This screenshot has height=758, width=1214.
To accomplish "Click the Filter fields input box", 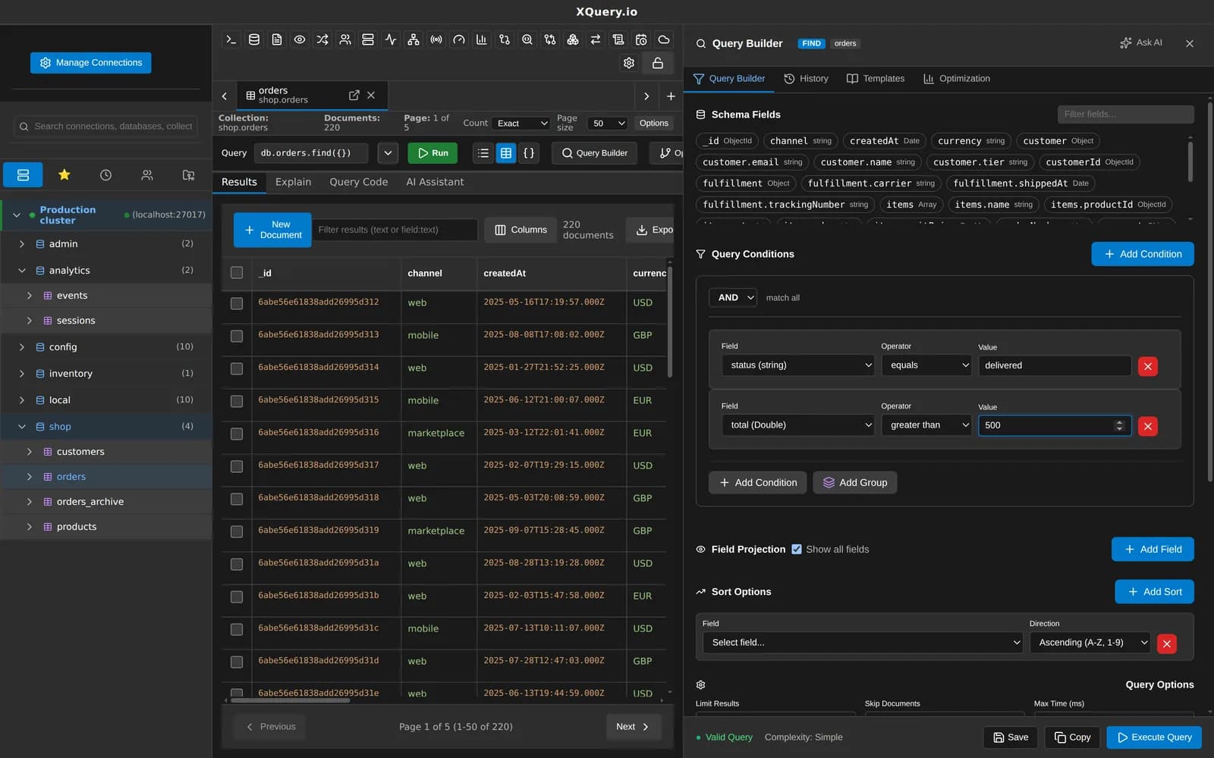I will point(1126,114).
